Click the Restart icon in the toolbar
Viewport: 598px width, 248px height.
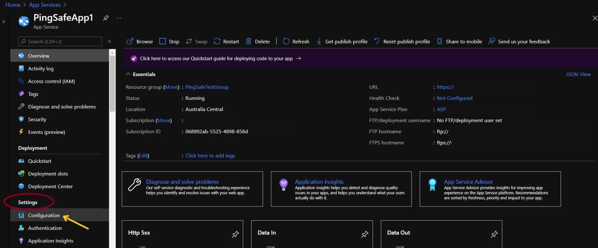point(217,42)
